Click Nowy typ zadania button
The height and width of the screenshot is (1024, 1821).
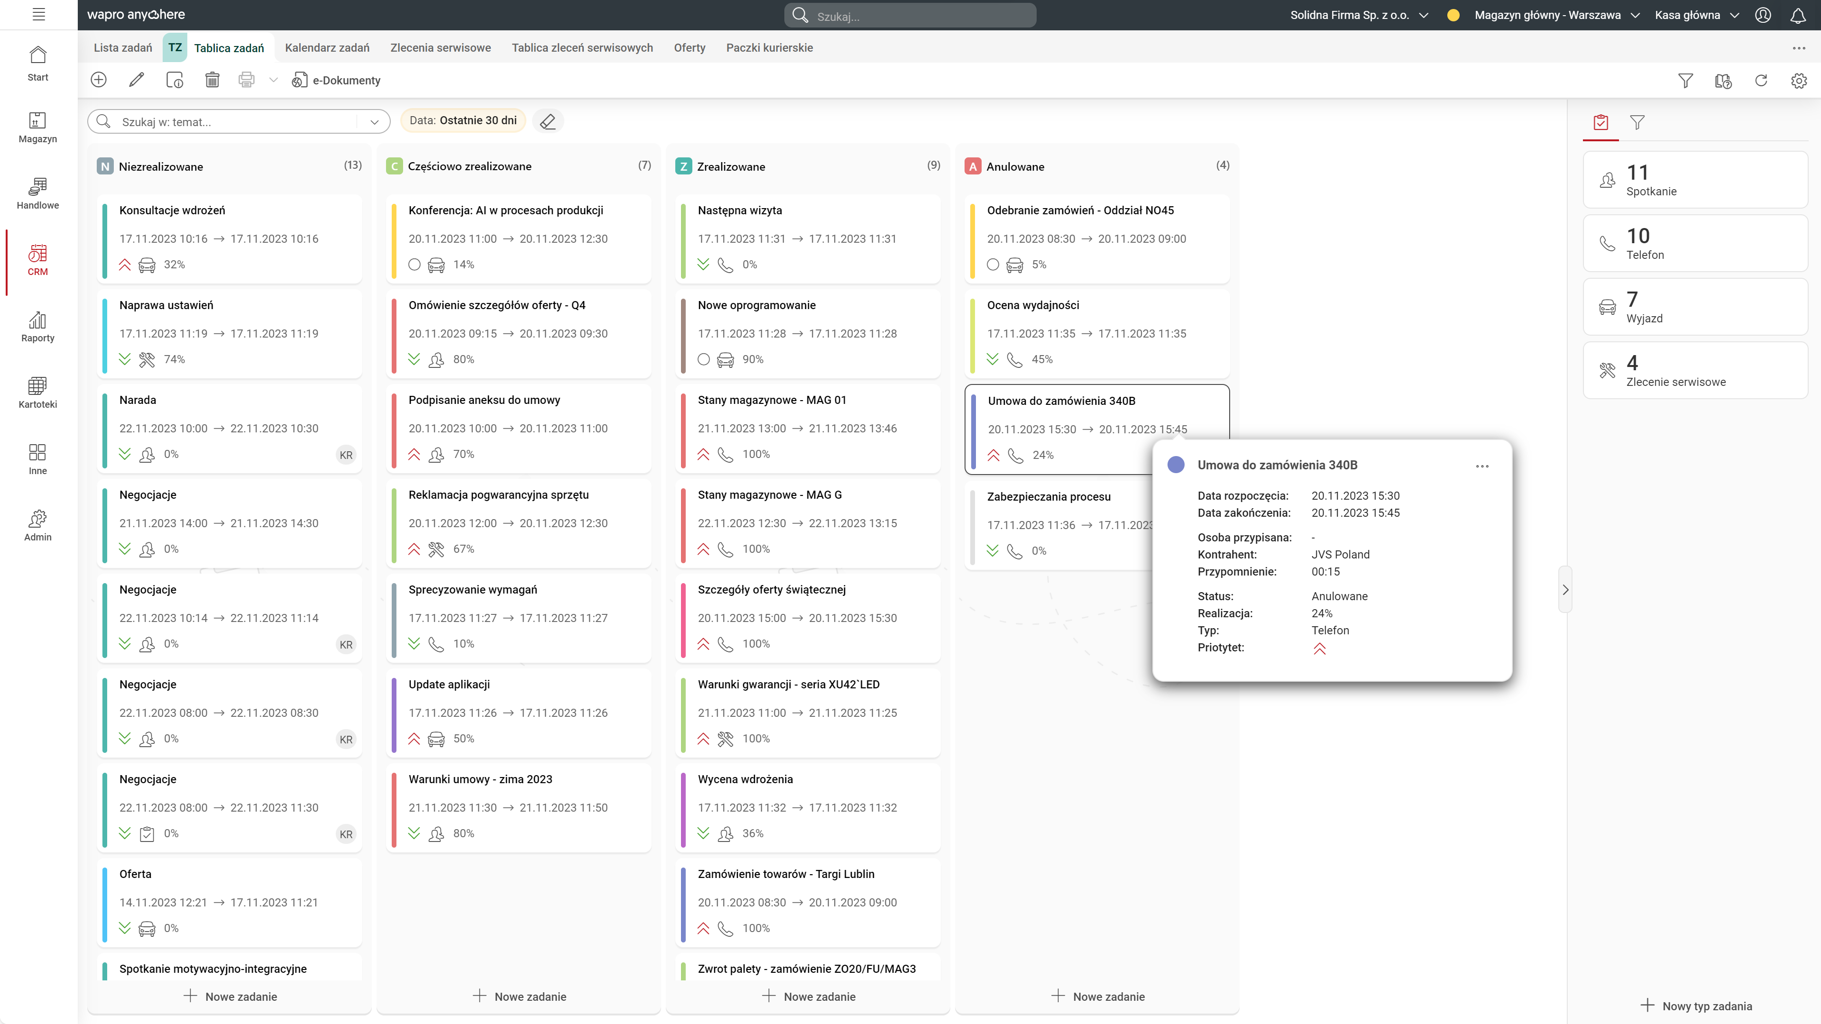click(1696, 1006)
